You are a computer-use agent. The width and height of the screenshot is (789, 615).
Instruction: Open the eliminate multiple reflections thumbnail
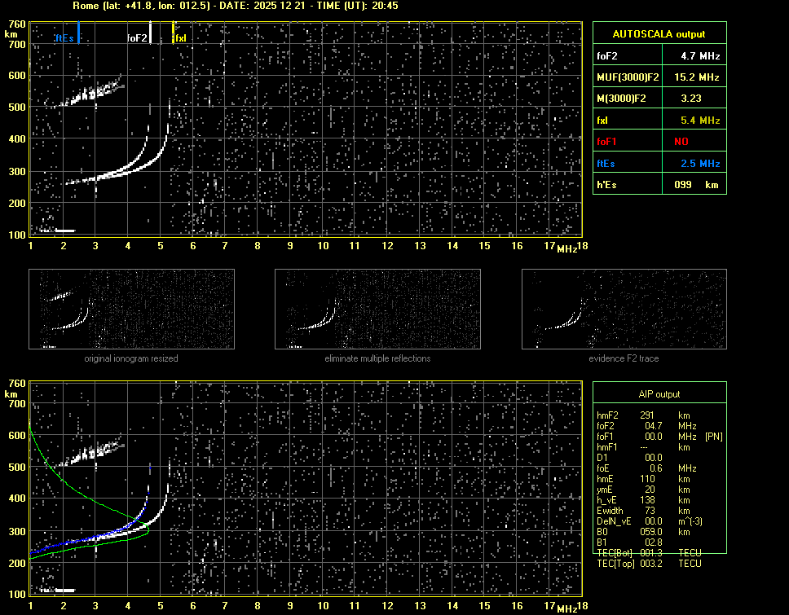tap(377, 310)
